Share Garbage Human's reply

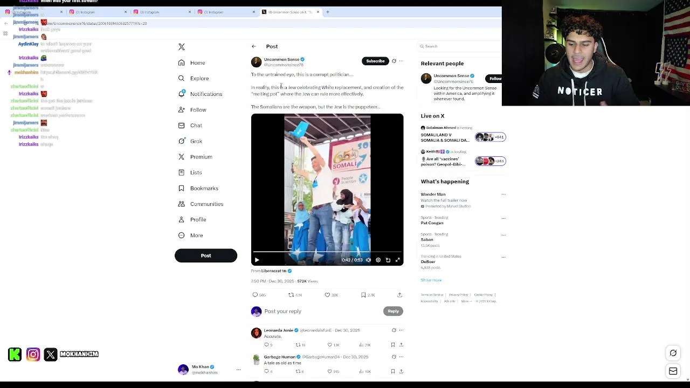point(401,371)
